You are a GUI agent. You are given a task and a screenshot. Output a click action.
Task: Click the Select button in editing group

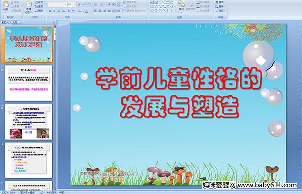[x=221, y=11]
